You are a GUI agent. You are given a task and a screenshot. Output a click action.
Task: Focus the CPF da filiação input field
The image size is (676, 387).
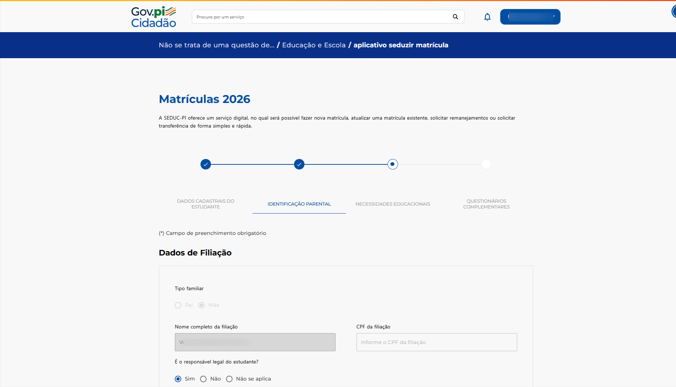(437, 342)
